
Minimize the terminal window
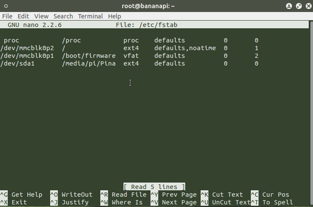(x=289, y=6)
